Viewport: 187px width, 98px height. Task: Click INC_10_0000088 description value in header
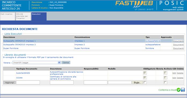(x=58, y=2)
